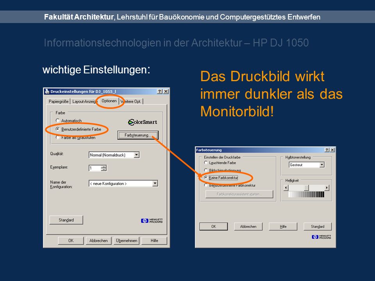Click the Übernehmen button
Screen dimensions: 375x281
[x=127, y=241]
